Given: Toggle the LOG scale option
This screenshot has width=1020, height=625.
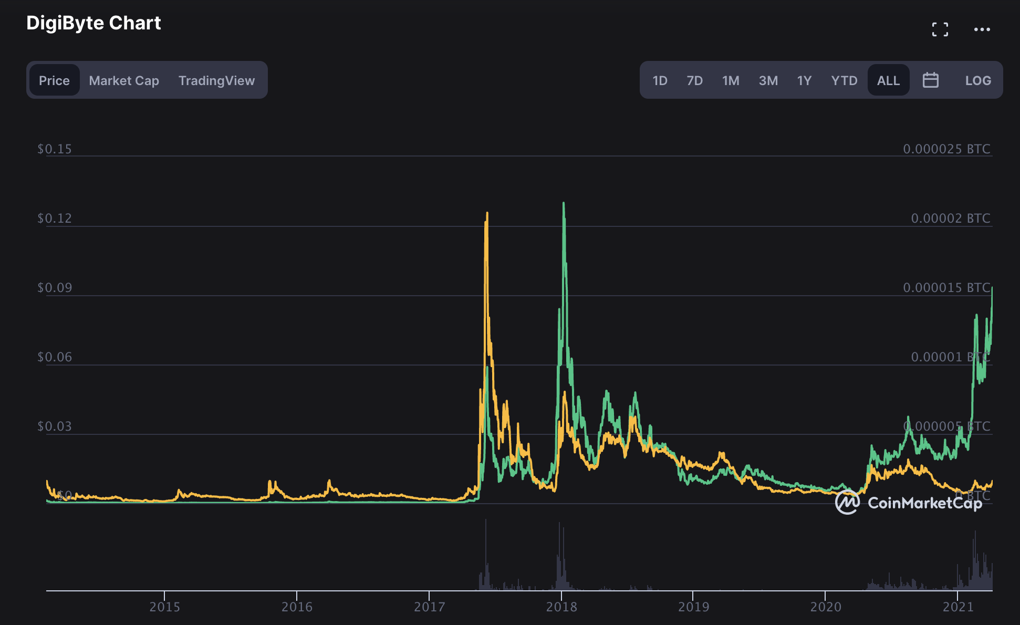Looking at the screenshot, I should 978,80.
